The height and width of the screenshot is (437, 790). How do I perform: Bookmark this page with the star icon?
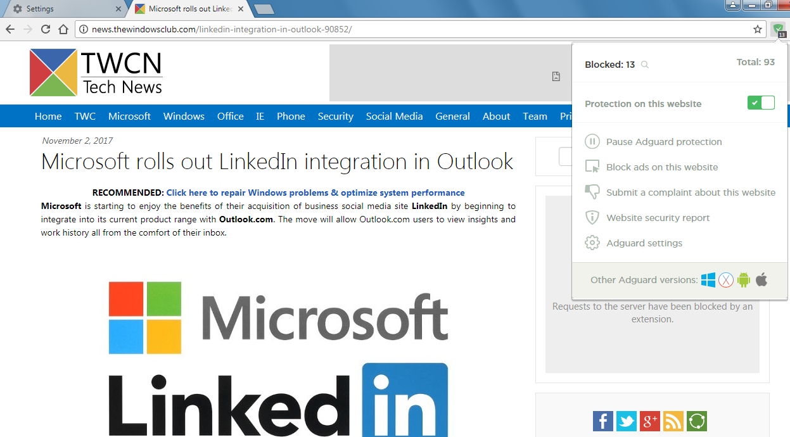pyautogui.click(x=757, y=29)
